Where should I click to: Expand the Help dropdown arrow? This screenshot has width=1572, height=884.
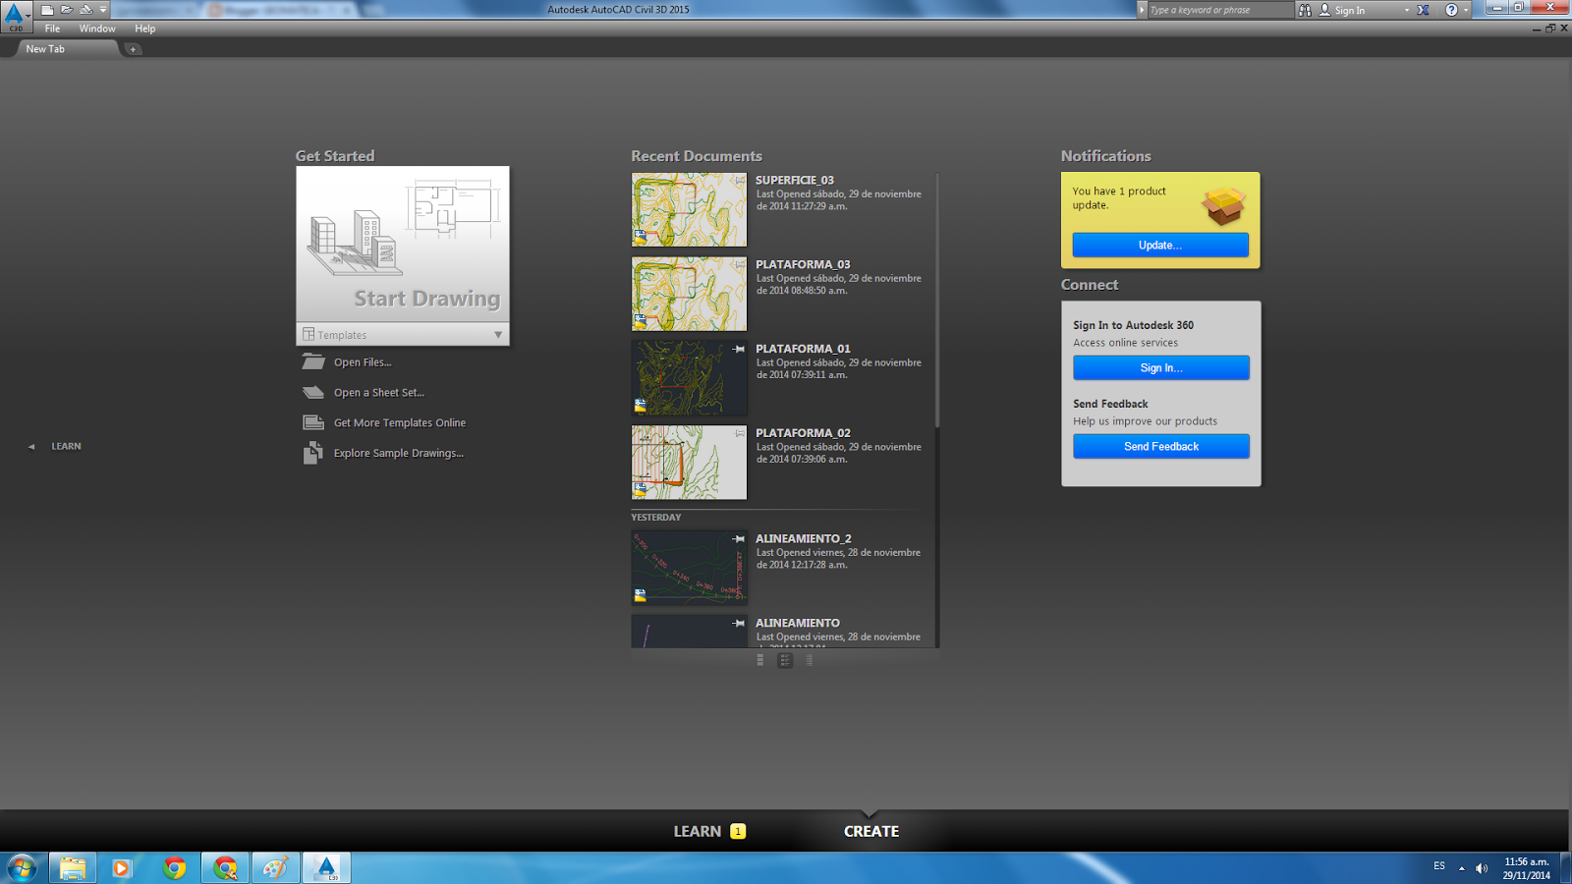[x=1466, y=10]
